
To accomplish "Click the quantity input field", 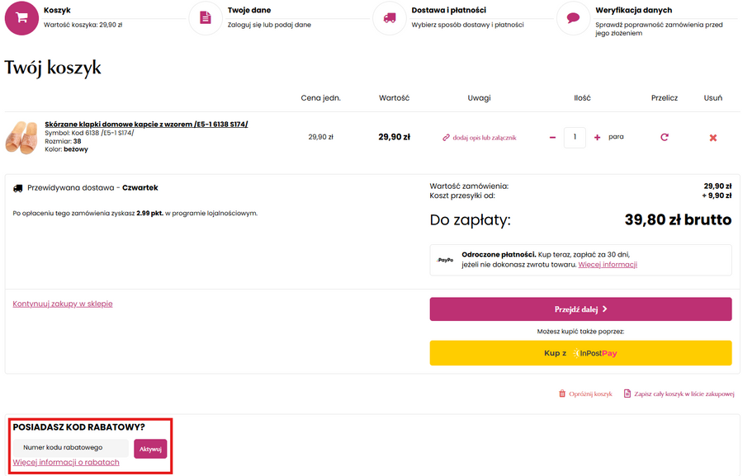I will click(575, 137).
